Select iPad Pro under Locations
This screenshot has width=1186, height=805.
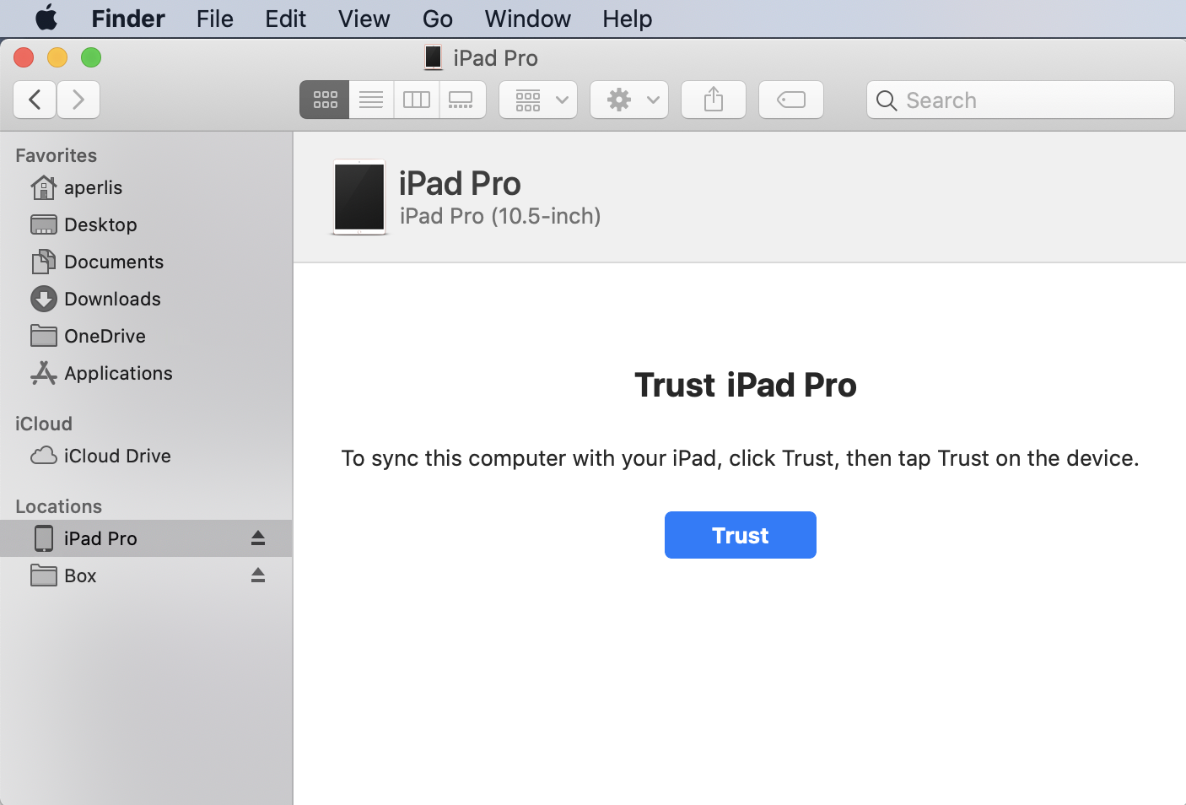click(x=146, y=538)
